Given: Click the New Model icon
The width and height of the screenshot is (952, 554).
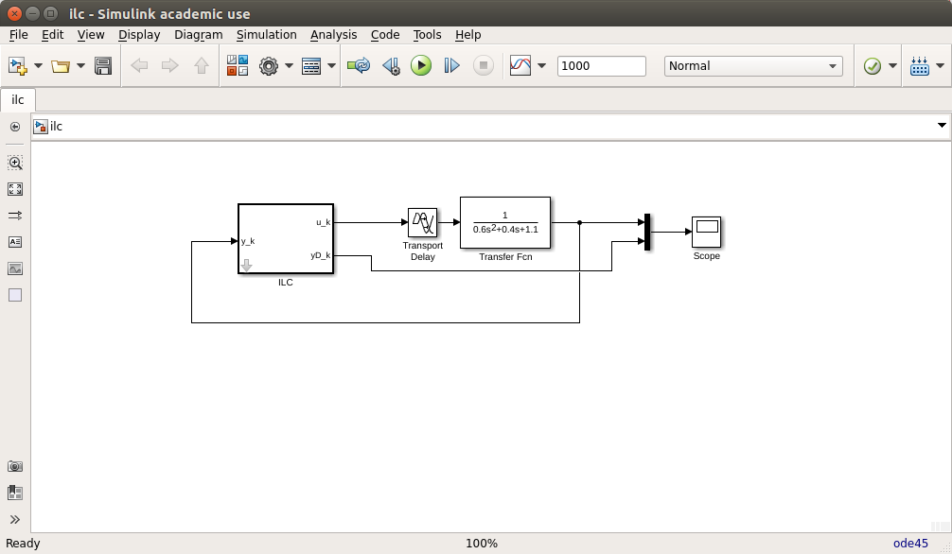Looking at the screenshot, I should click(18, 65).
